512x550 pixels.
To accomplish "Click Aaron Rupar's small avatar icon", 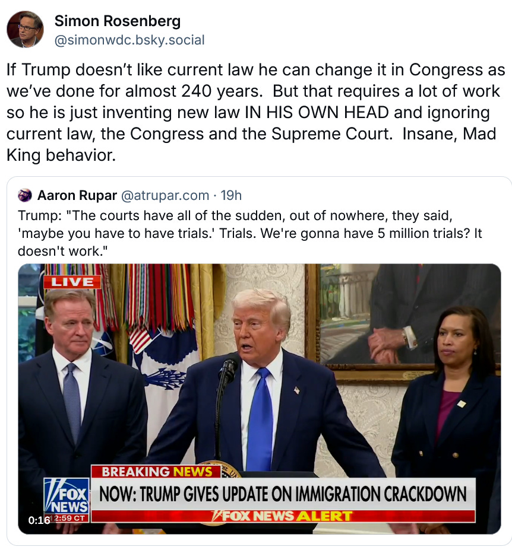I will coord(25,195).
